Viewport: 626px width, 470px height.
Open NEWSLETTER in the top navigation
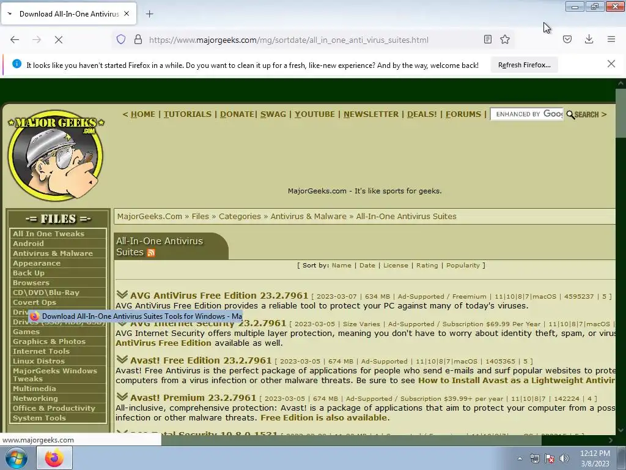coord(371,114)
